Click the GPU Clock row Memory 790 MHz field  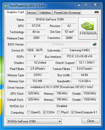62,93
